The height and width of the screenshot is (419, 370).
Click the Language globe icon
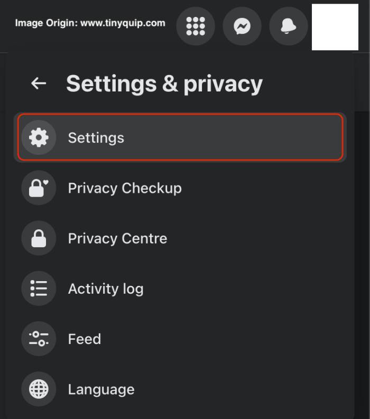click(x=39, y=389)
